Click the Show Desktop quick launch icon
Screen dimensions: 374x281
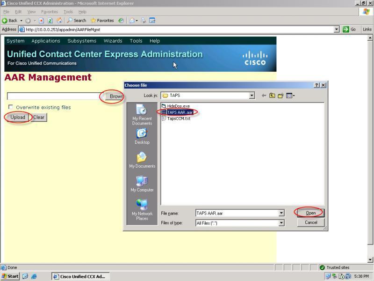pos(25,276)
